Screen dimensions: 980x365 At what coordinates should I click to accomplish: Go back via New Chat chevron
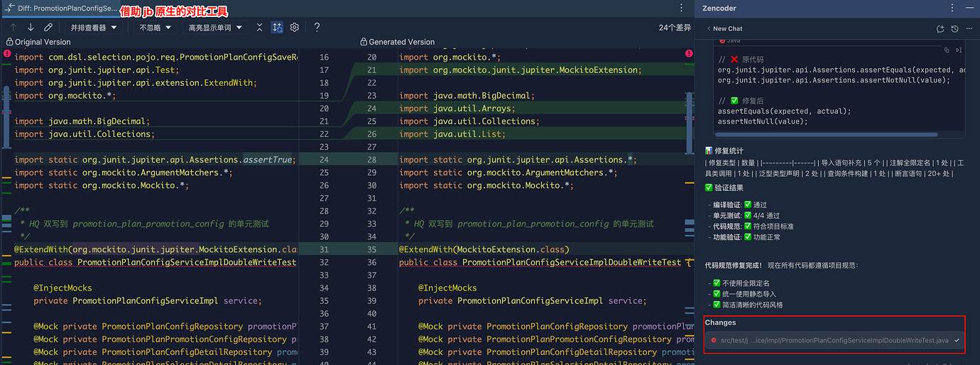point(709,28)
